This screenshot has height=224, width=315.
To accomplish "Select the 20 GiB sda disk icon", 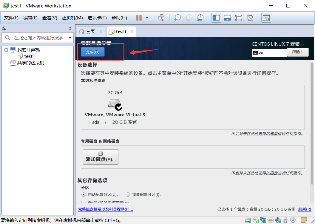I will pos(115,104).
